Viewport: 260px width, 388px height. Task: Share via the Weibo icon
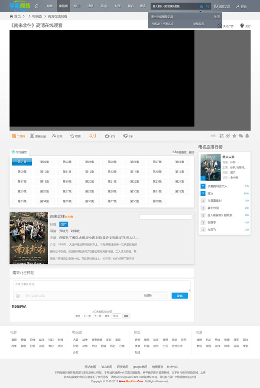228,136
